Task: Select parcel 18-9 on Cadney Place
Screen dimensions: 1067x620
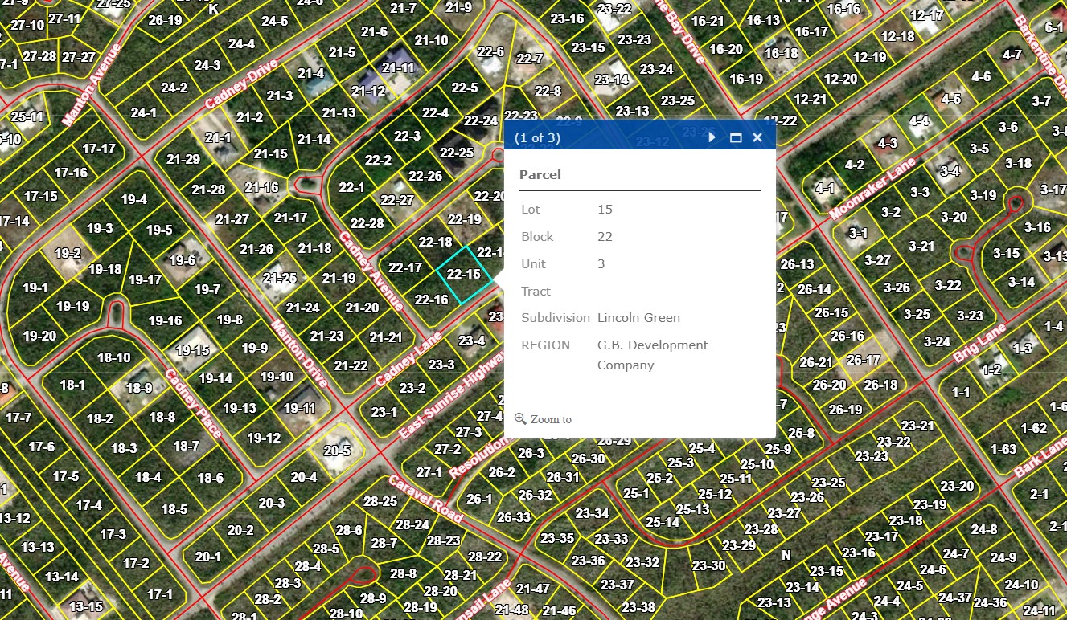Action: [x=138, y=388]
